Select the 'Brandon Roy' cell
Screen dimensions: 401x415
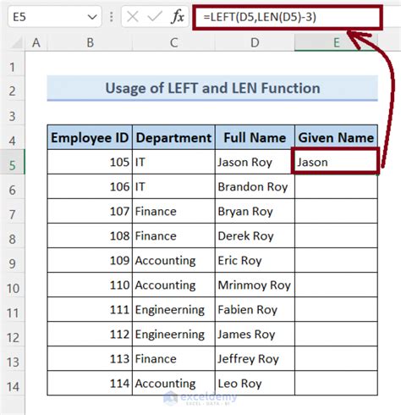[255, 186]
